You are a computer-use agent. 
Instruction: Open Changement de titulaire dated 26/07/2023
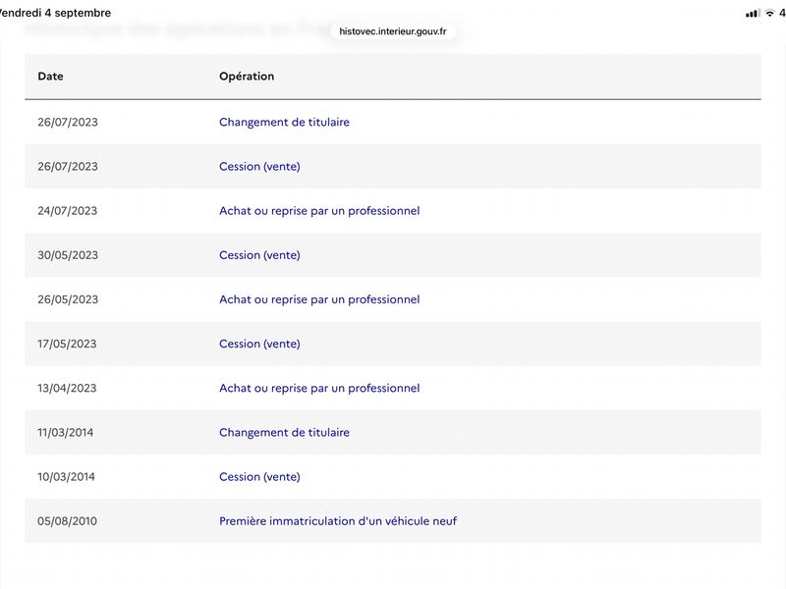[284, 122]
